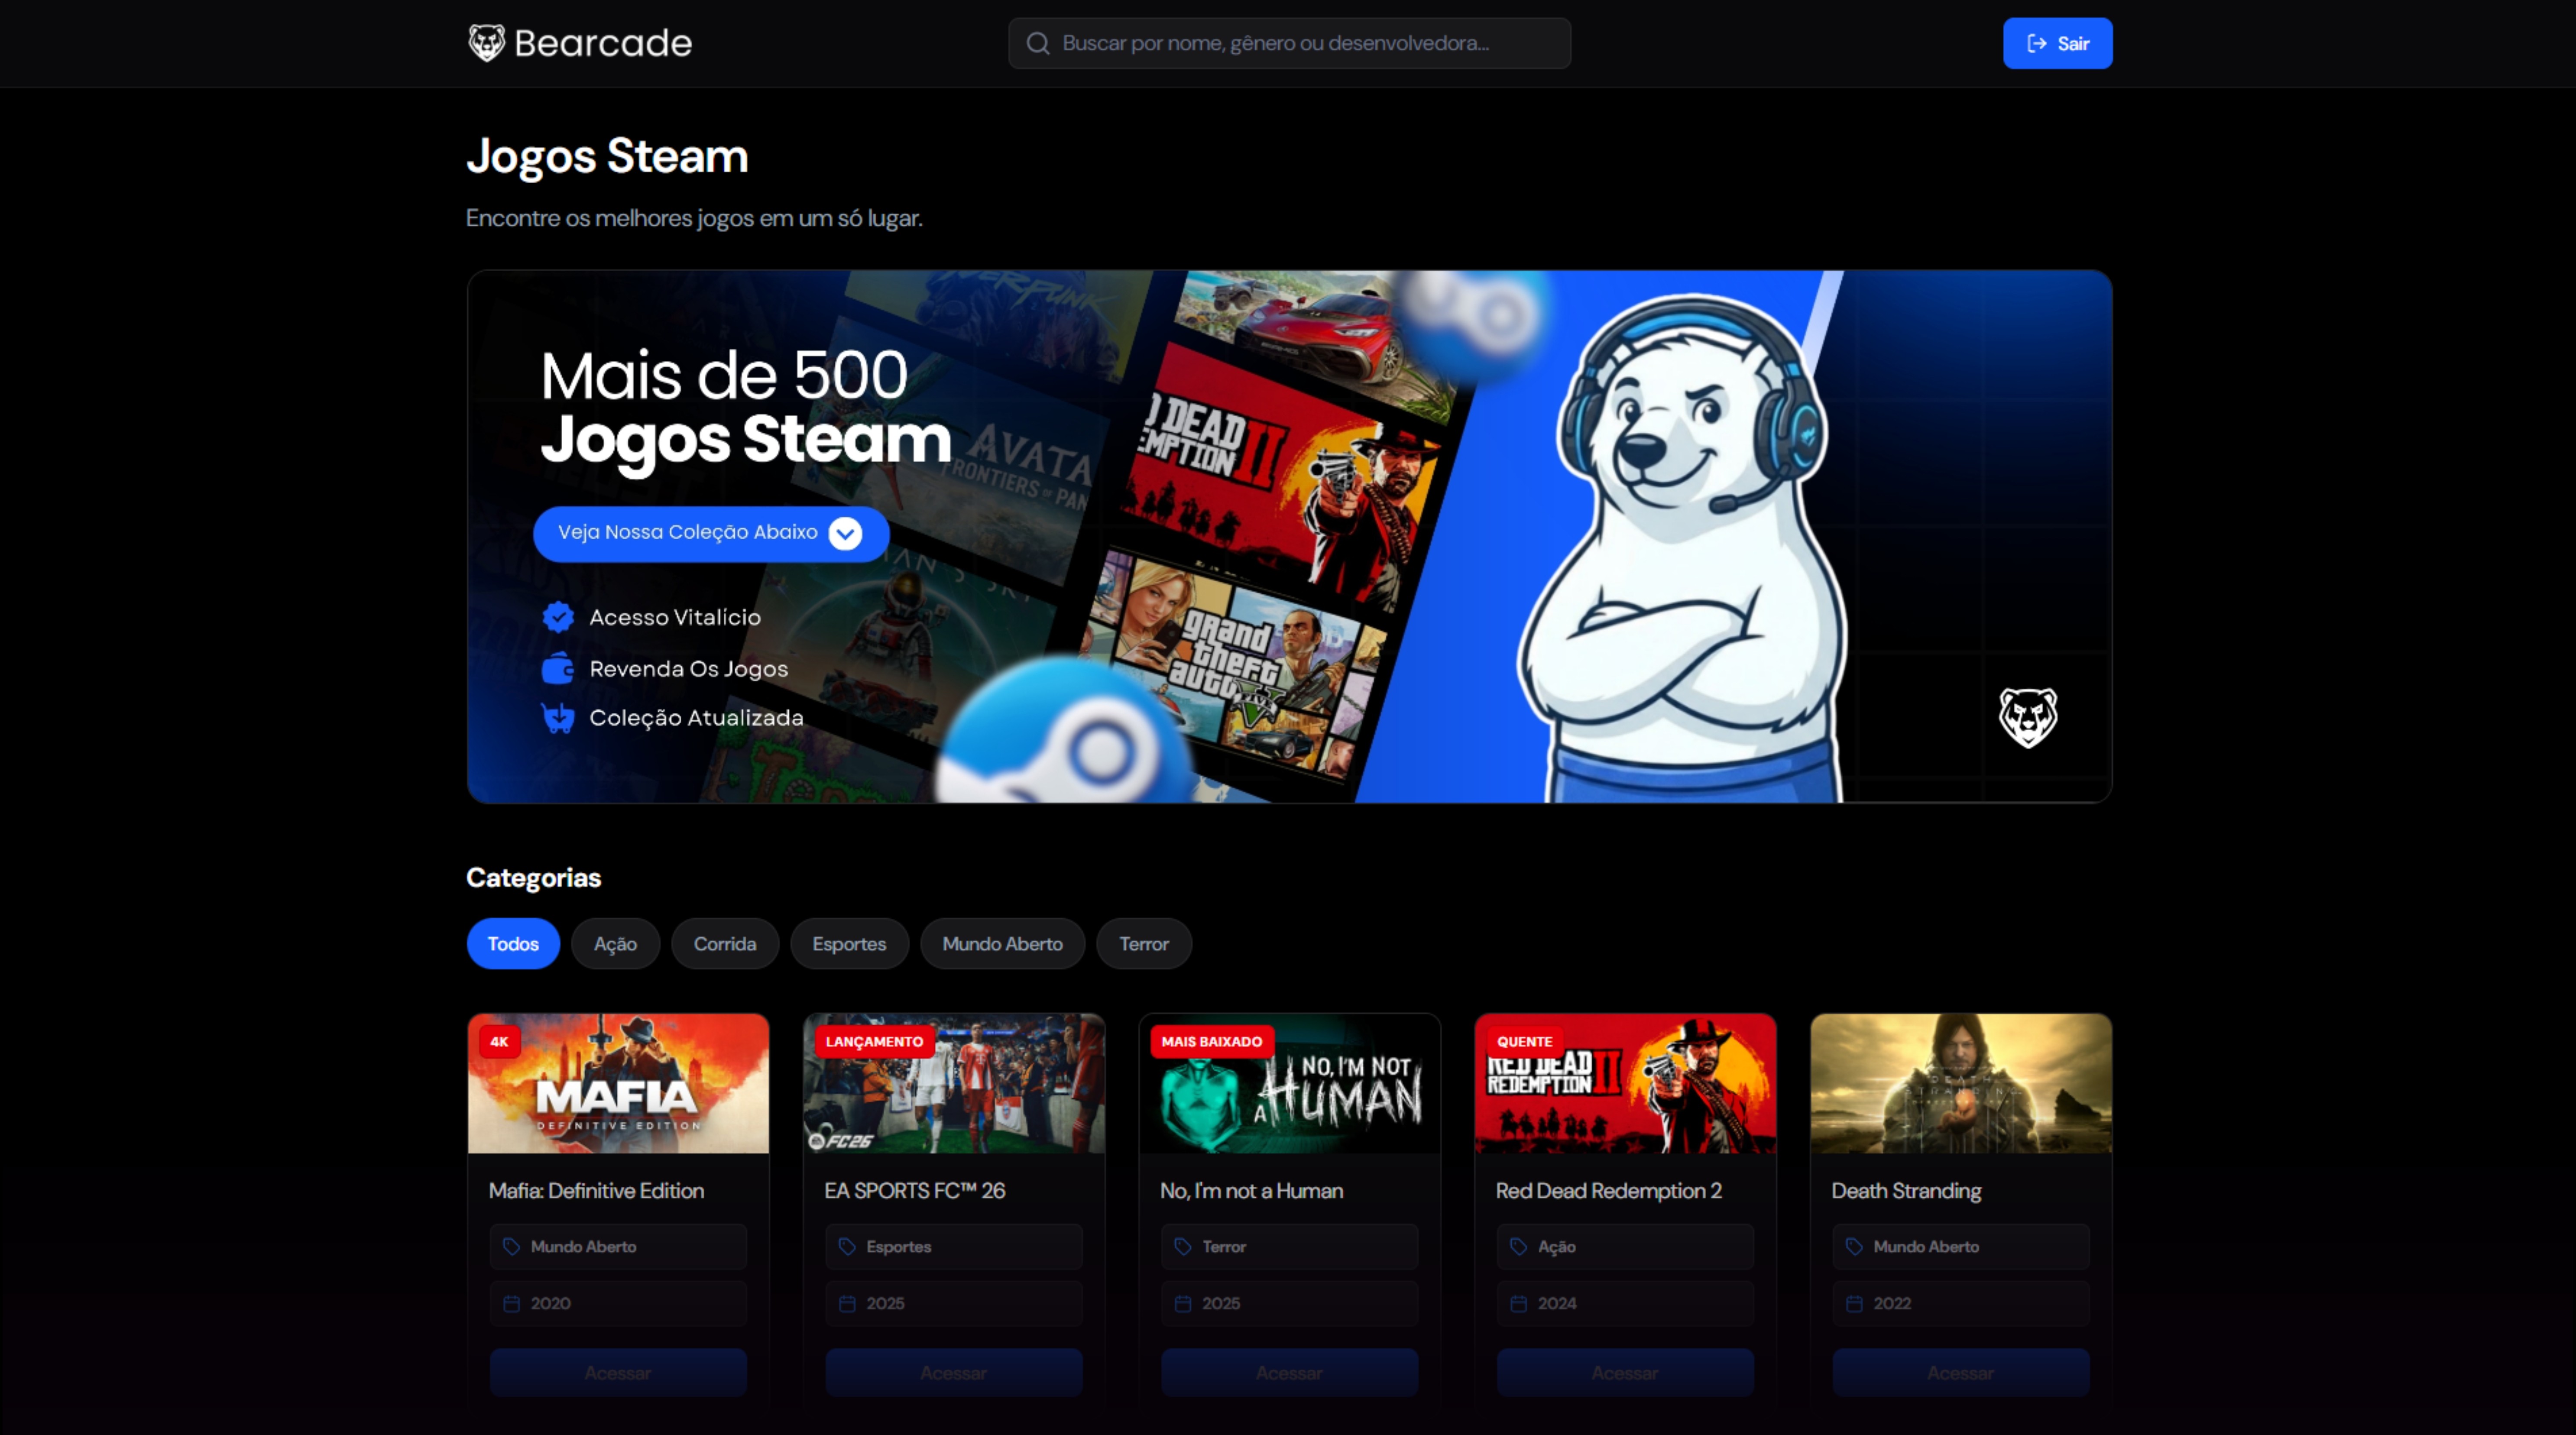
Task: Select the Todos category filter
Action: pos(513,943)
